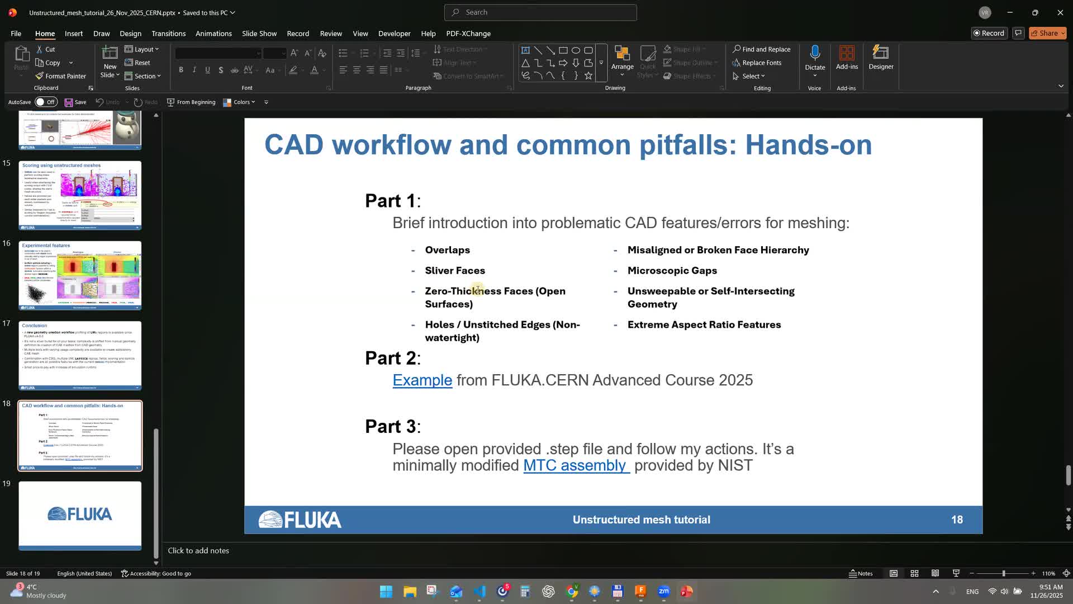Select the Format Painter tool
This screenshot has height=604, width=1073.
60,76
